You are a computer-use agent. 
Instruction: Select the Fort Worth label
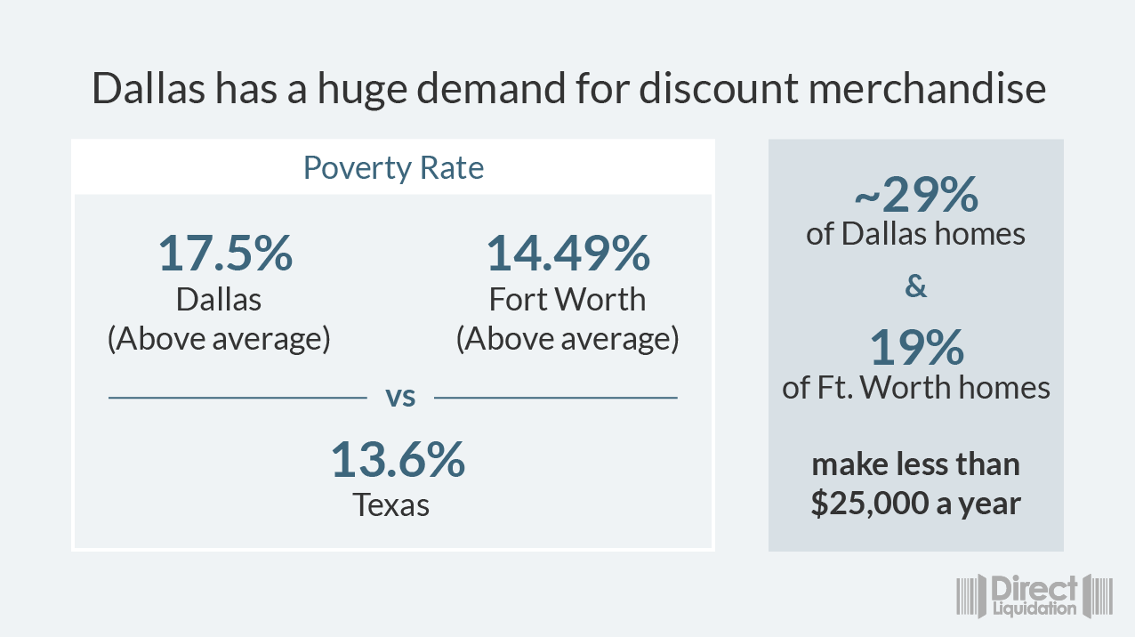pyautogui.click(x=567, y=299)
